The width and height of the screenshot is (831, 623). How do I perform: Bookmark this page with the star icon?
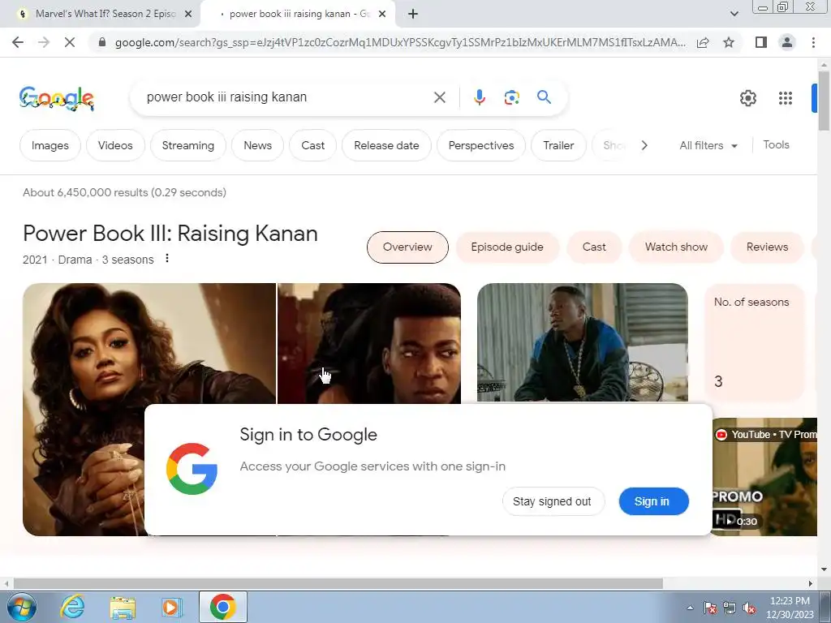point(729,42)
